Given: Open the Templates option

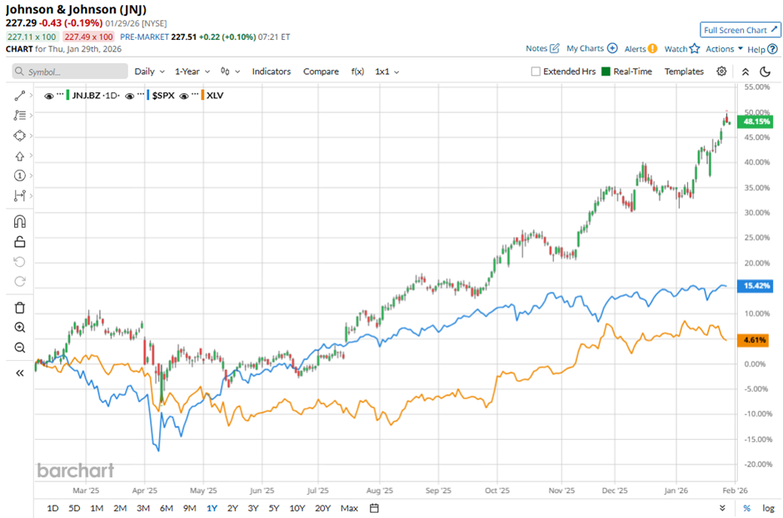Looking at the screenshot, I should [684, 72].
